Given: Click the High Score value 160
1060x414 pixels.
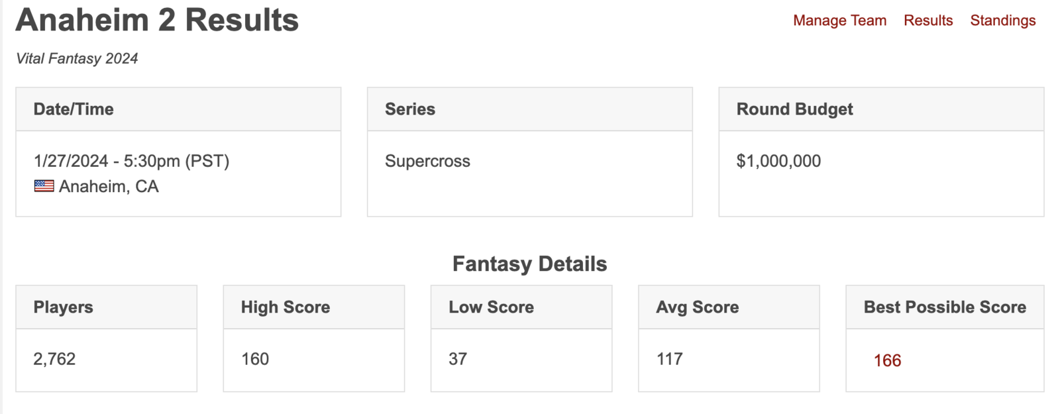Looking at the screenshot, I should pyautogui.click(x=255, y=359).
